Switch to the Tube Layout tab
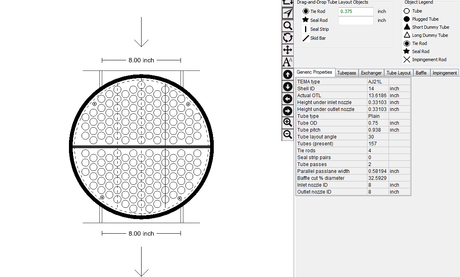The height and width of the screenshot is (277, 460). [x=398, y=72]
